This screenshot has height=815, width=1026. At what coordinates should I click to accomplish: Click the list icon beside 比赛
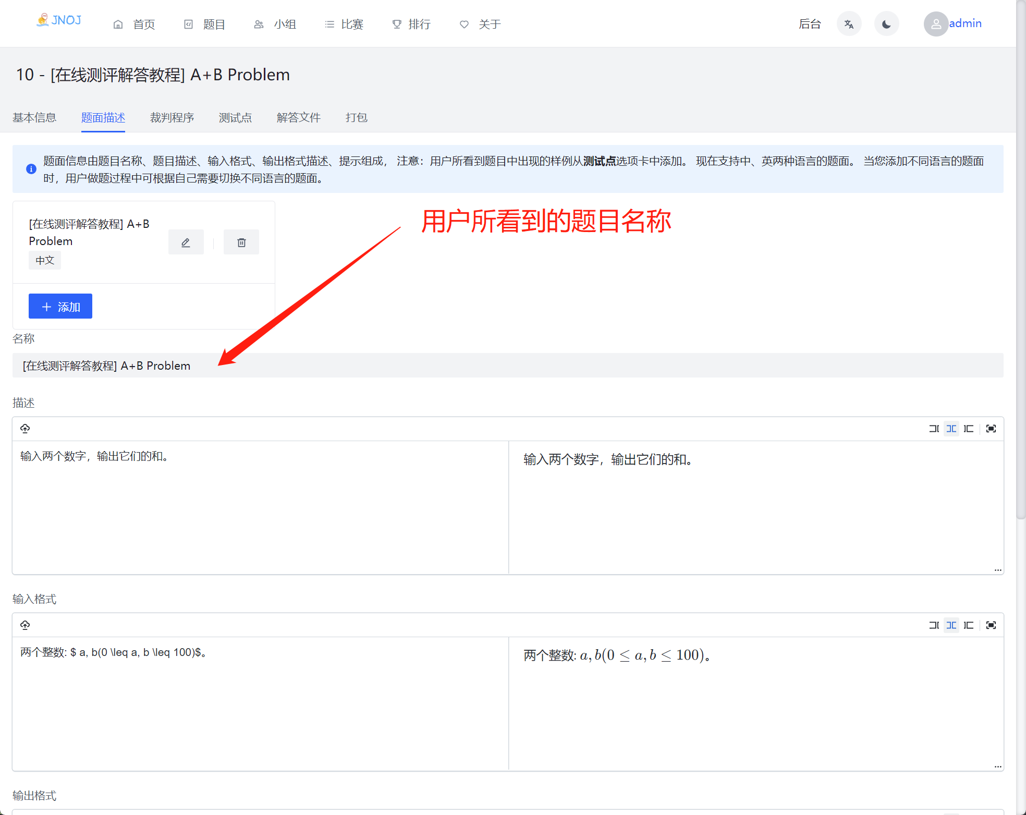point(329,25)
